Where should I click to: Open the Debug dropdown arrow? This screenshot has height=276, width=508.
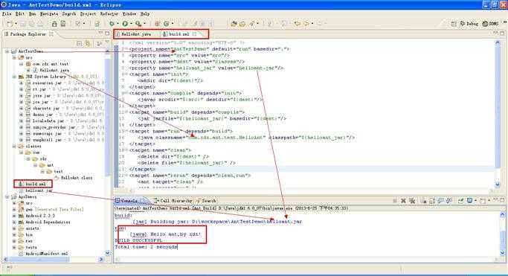point(118,24)
